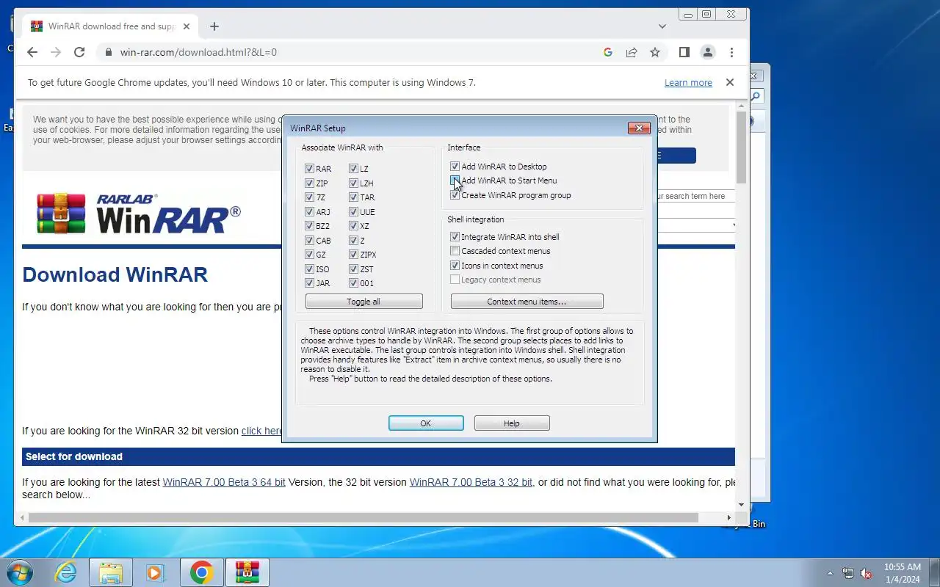Toggle the ZST association checkbox
The height and width of the screenshot is (587, 940).
(353, 269)
